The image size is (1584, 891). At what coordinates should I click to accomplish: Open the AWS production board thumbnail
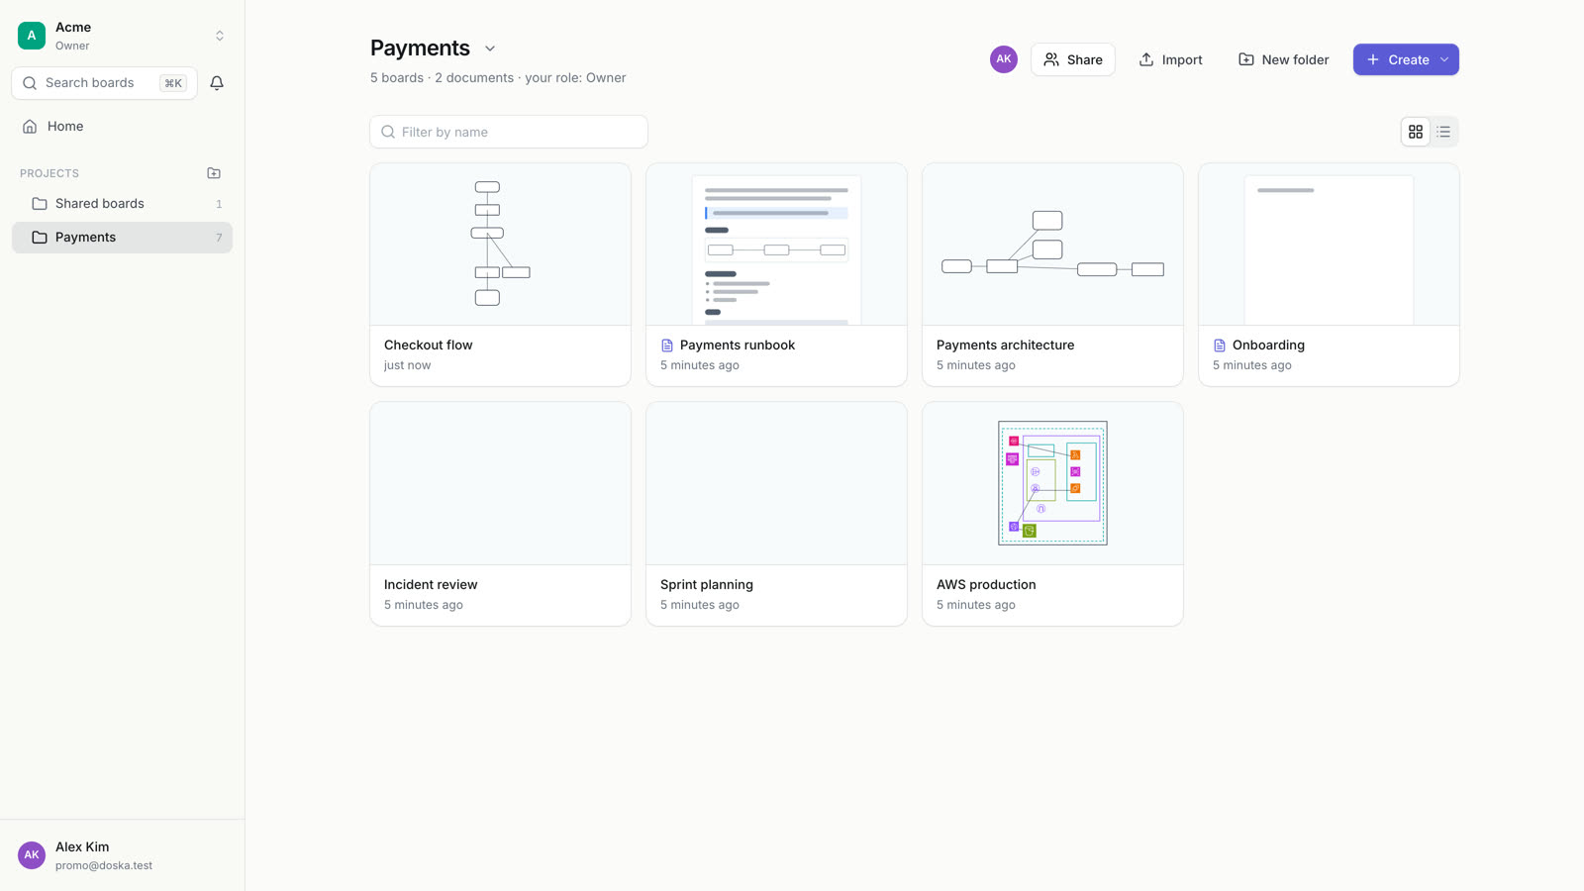1052,483
